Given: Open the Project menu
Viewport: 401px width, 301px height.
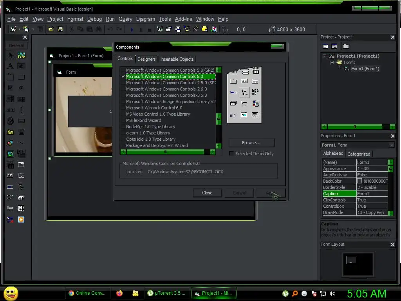Looking at the screenshot, I should click(55, 19).
